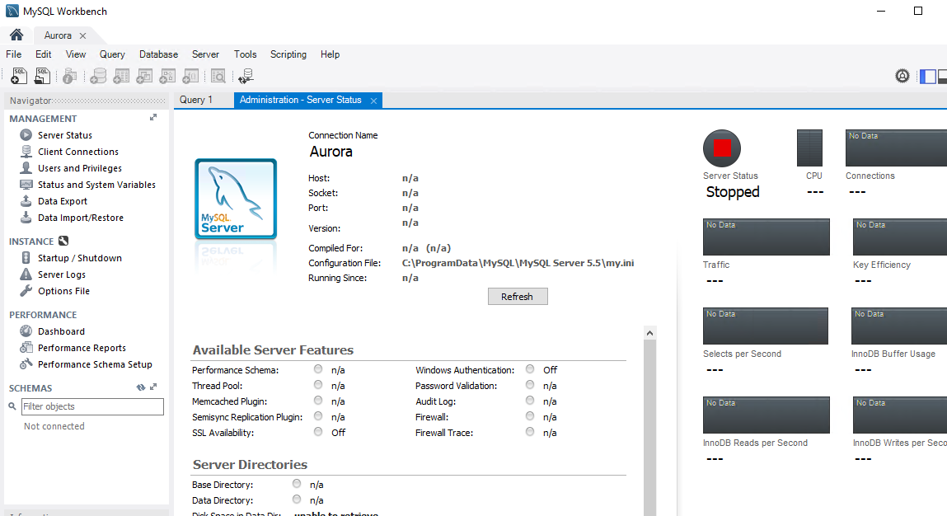The image size is (947, 516).
Task: Click Reconnect to DBMS toolbar icon
Action: pyautogui.click(x=246, y=76)
